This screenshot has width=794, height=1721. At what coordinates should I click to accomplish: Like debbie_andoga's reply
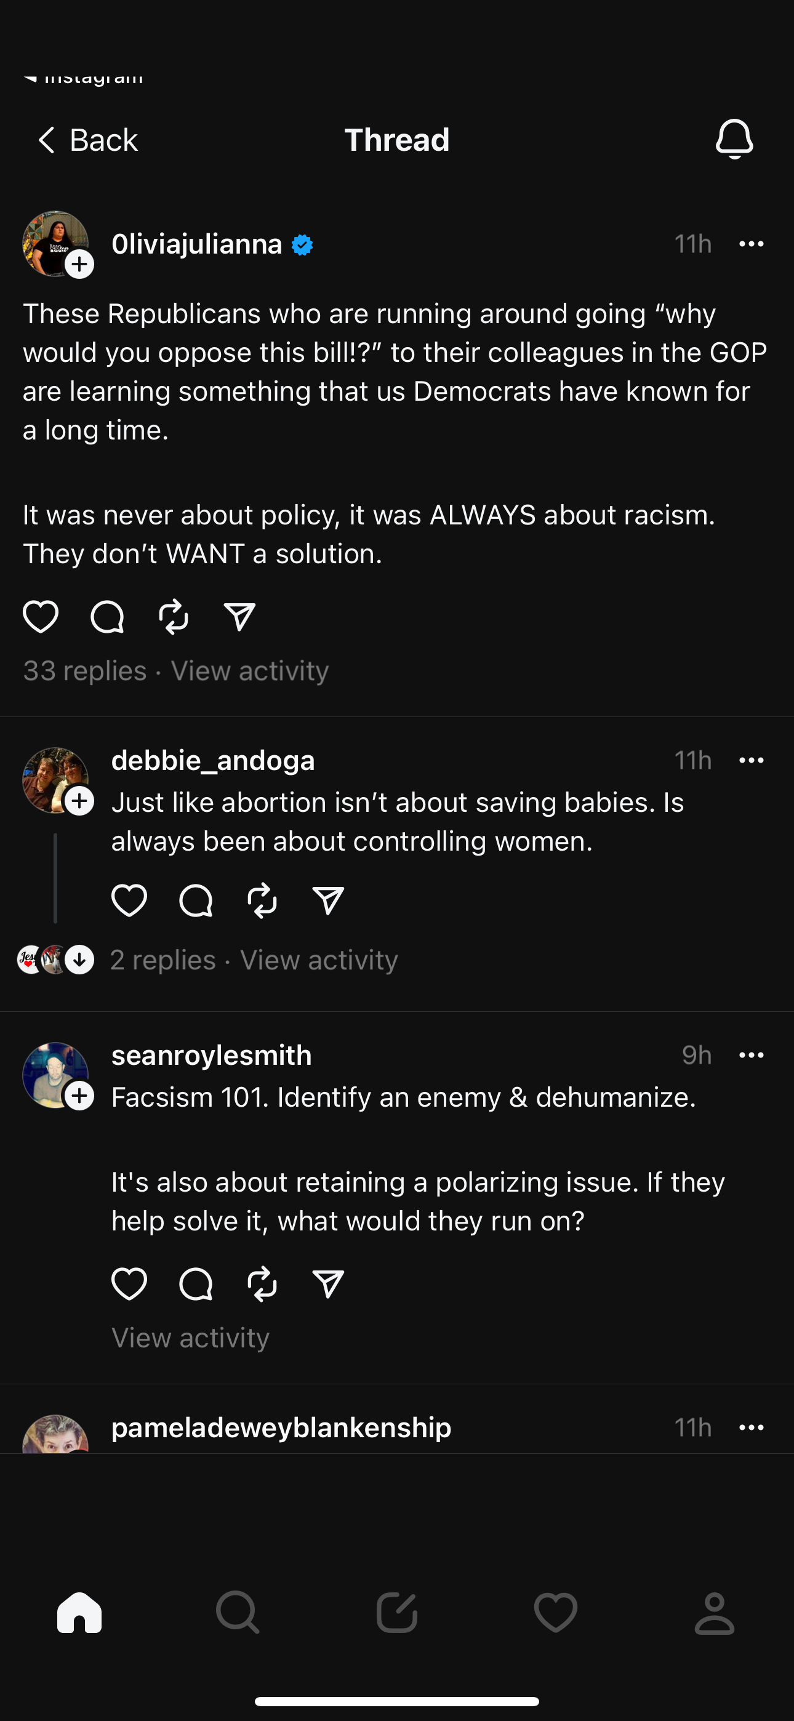[x=129, y=900]
